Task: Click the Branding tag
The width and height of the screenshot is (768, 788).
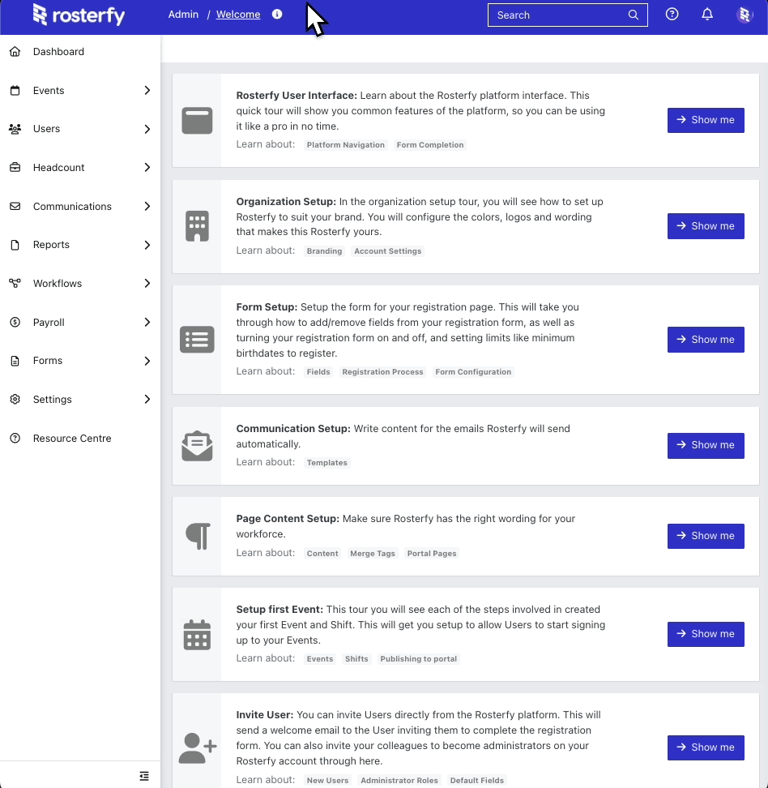Action: tap(325, 251)
